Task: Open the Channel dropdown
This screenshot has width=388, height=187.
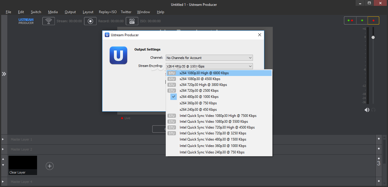Action: [x=209, y=58]
